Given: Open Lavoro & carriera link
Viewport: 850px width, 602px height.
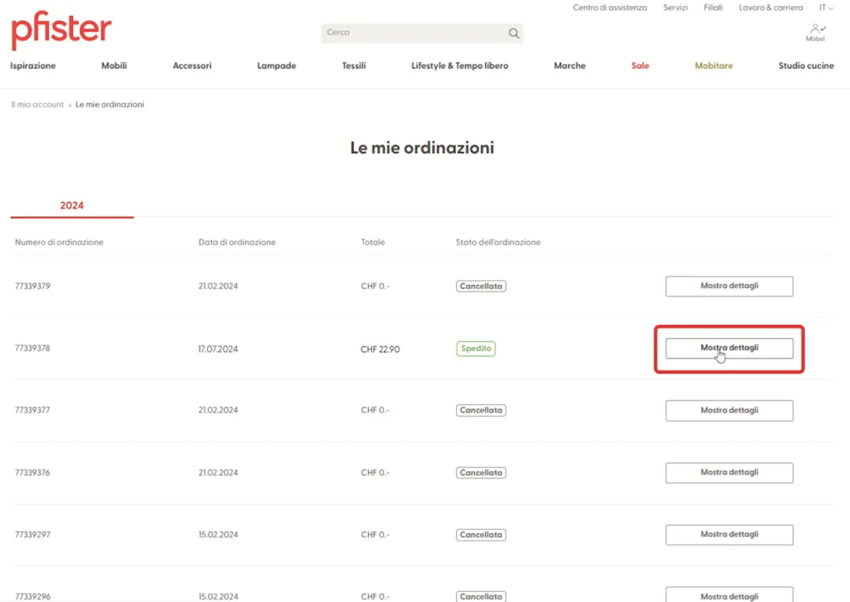Looking at the screenshot, I should click(x=771, y=8).
